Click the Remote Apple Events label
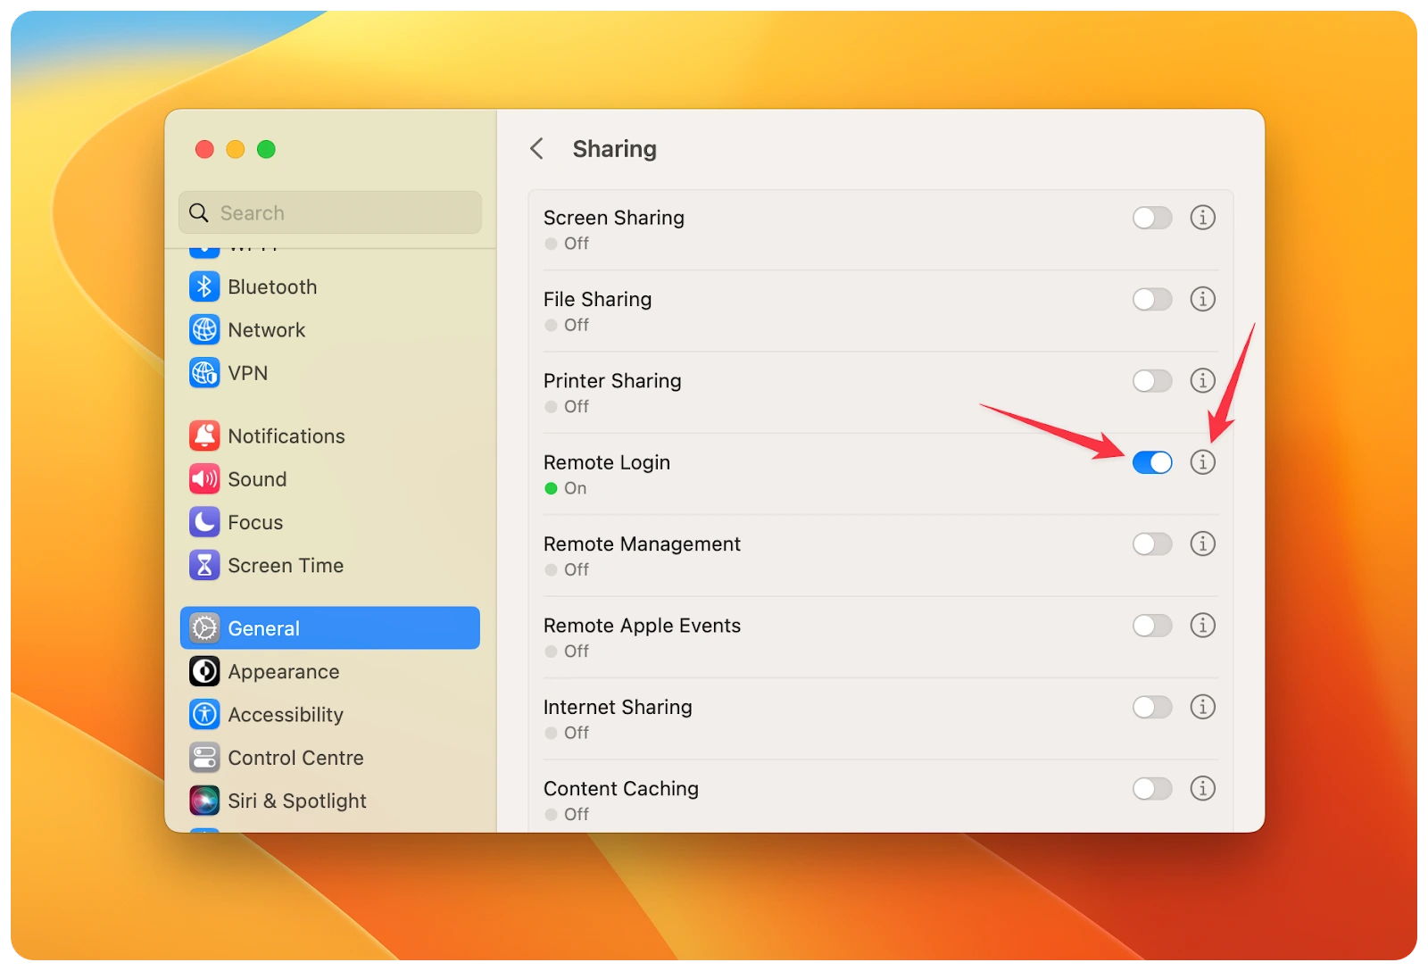The height and width of the screenshot is (971, 1428). pyautogui.click(x=642, y=626)
